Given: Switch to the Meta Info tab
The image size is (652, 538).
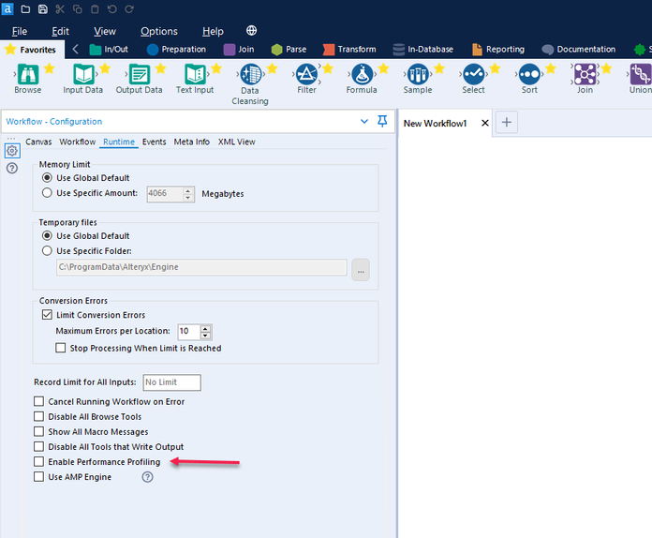Looking at the screenshot, I should (x=192, y=142).
